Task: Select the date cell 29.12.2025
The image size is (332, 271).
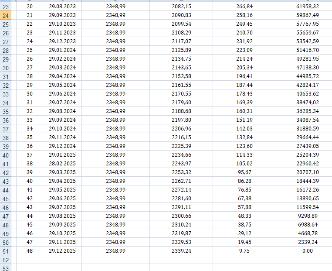Action: [62, 251]
